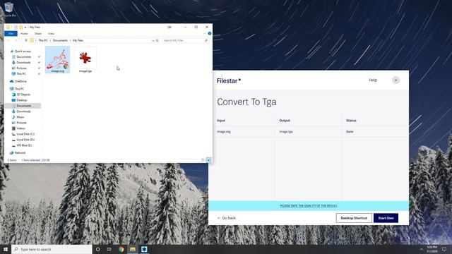Close the Filestar window with the round X
The height and width of the screenshot is (254, 452).
click(395, 80)
